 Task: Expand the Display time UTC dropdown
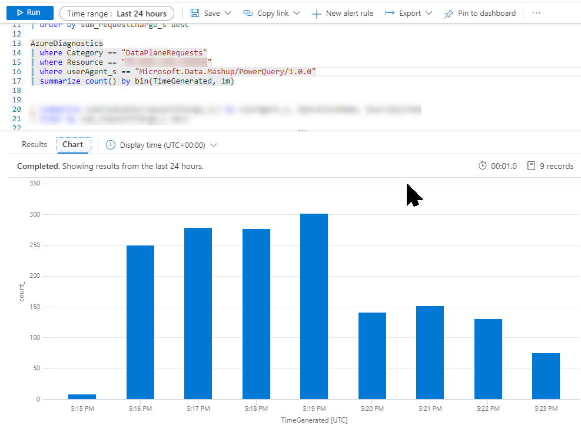tap(213, 145)
